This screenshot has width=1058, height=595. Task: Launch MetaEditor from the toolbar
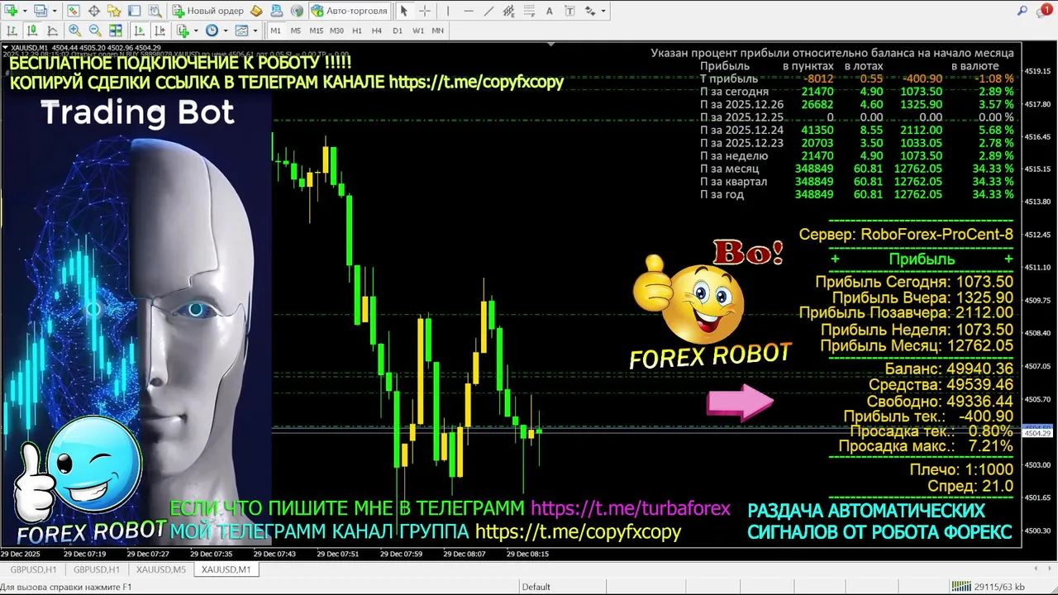(x=256, y=11)
